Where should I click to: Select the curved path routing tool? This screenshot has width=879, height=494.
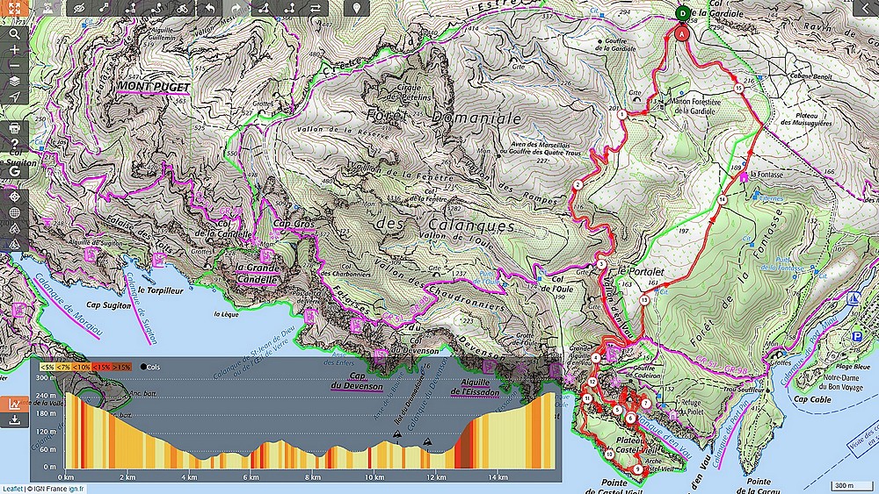156,9
